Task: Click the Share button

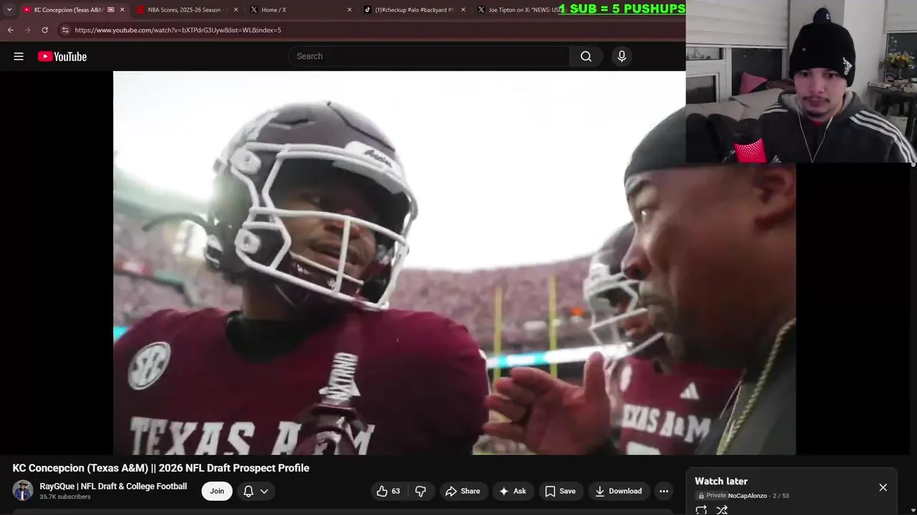Action: [463, 491]
